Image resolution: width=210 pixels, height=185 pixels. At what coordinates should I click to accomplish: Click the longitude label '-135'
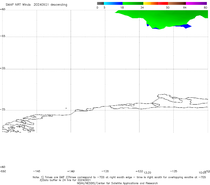tap(105, 171)
